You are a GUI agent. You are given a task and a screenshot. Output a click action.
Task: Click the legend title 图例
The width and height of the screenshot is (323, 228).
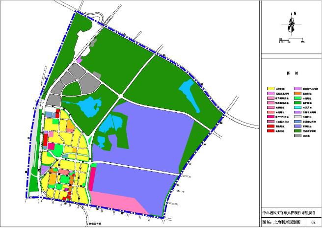point(291,73)
